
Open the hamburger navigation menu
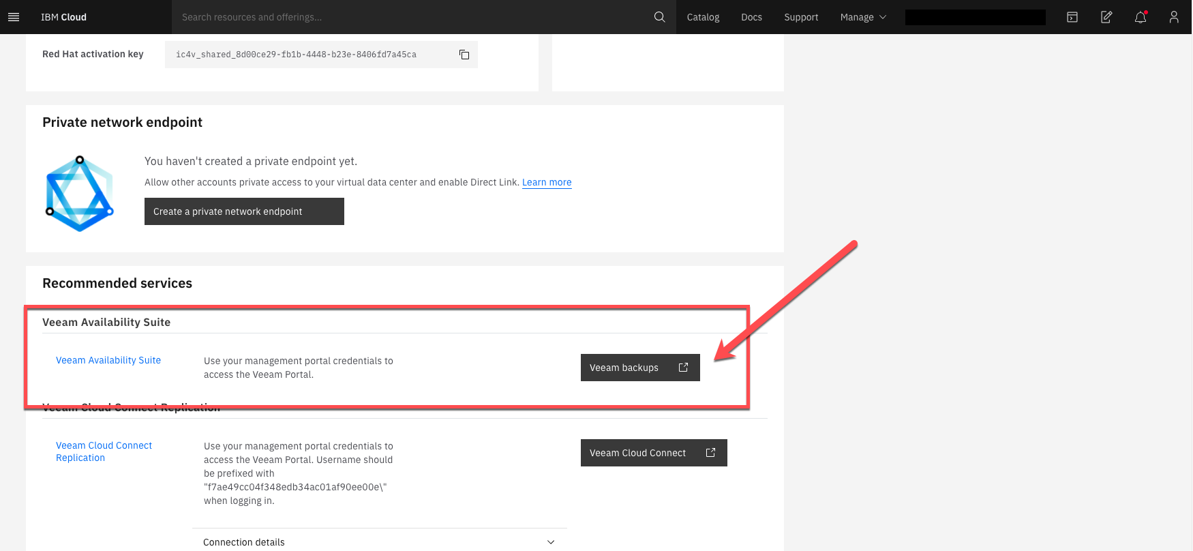point(14,17)
